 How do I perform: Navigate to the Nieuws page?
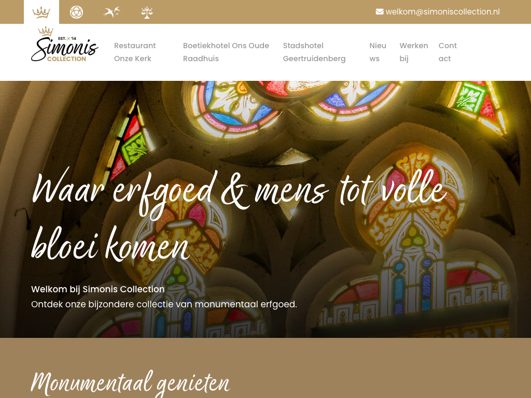(x=378, y=52)
